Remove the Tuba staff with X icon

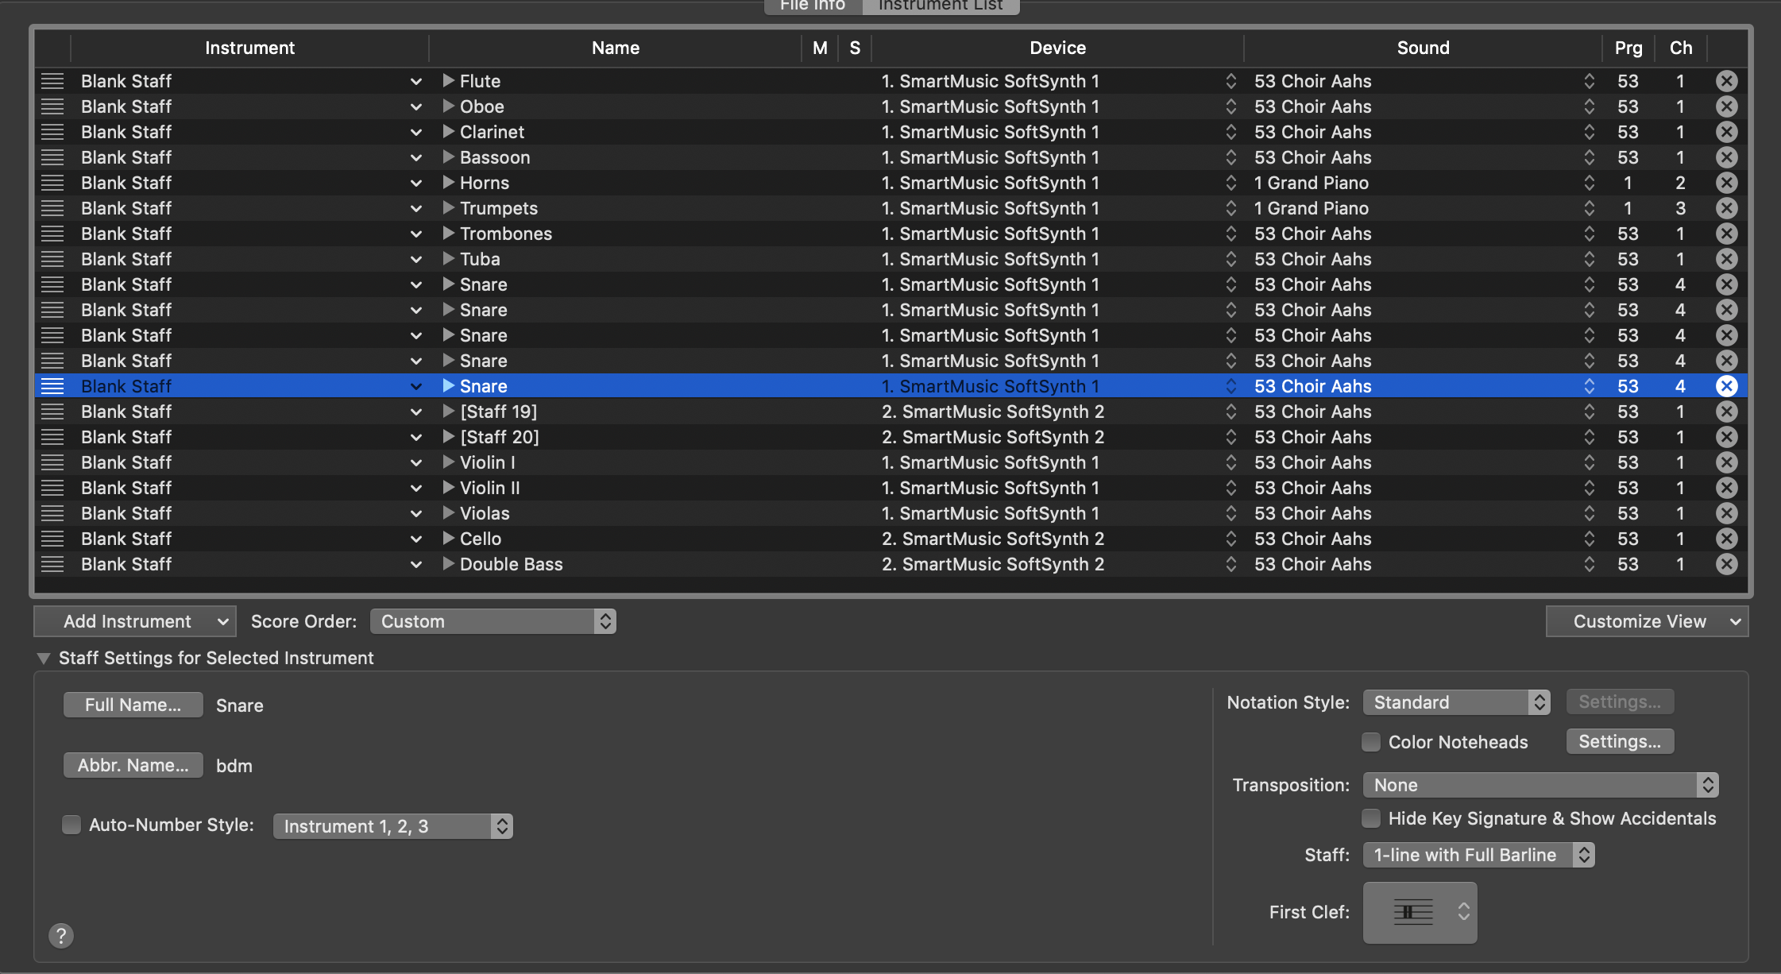point(1726,259)
